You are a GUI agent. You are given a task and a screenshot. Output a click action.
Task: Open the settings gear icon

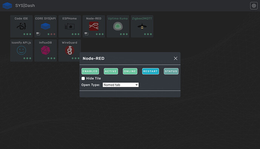click(254, 6)
